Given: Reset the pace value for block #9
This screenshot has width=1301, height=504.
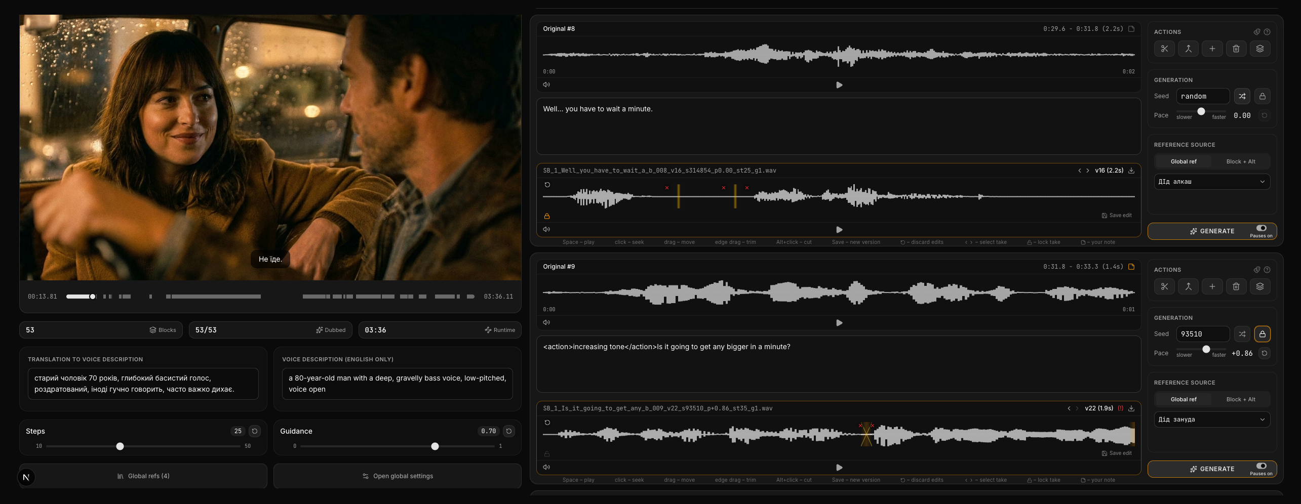Looking at the screenshot, I should pyautogui.click(x=1264, y=353).
